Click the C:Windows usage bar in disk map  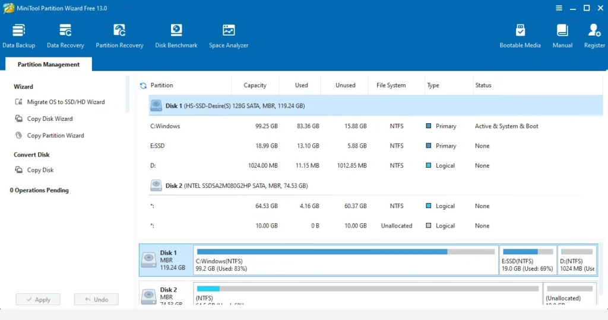[x=346, y=251]
